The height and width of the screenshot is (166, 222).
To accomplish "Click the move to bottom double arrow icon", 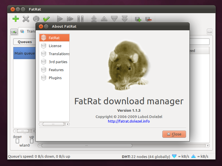I will click(x=125, y=19).
